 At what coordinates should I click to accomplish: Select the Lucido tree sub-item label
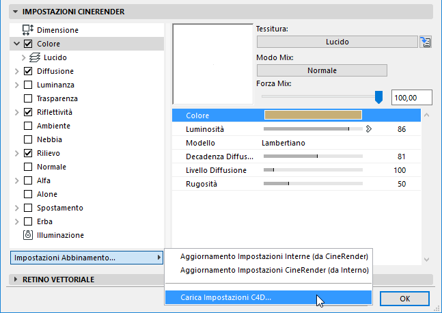(x=55, y=57)
